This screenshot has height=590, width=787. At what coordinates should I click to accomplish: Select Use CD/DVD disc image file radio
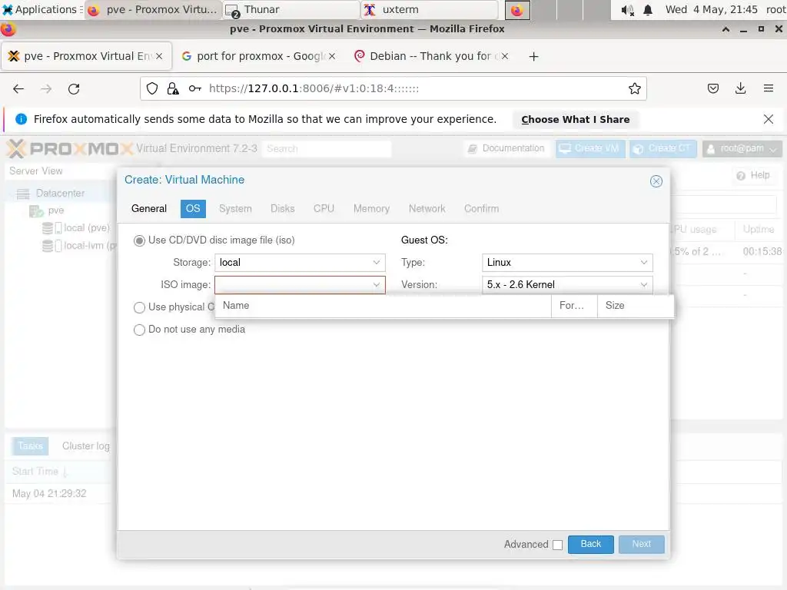tap(139, 240)
